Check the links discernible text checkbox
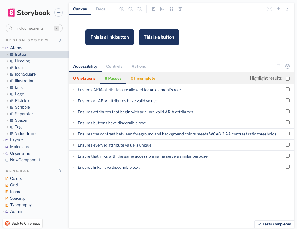 click(288, 167)
